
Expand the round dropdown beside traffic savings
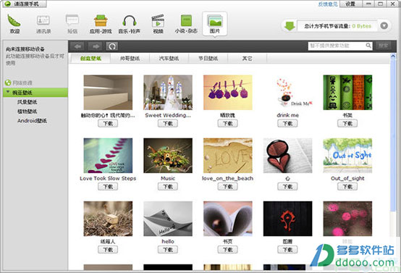click(x=384, y=26)
